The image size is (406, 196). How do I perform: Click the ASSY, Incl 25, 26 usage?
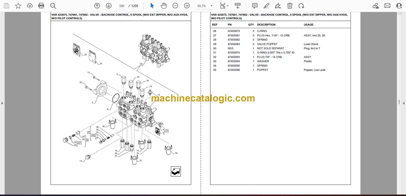(315, 35)
